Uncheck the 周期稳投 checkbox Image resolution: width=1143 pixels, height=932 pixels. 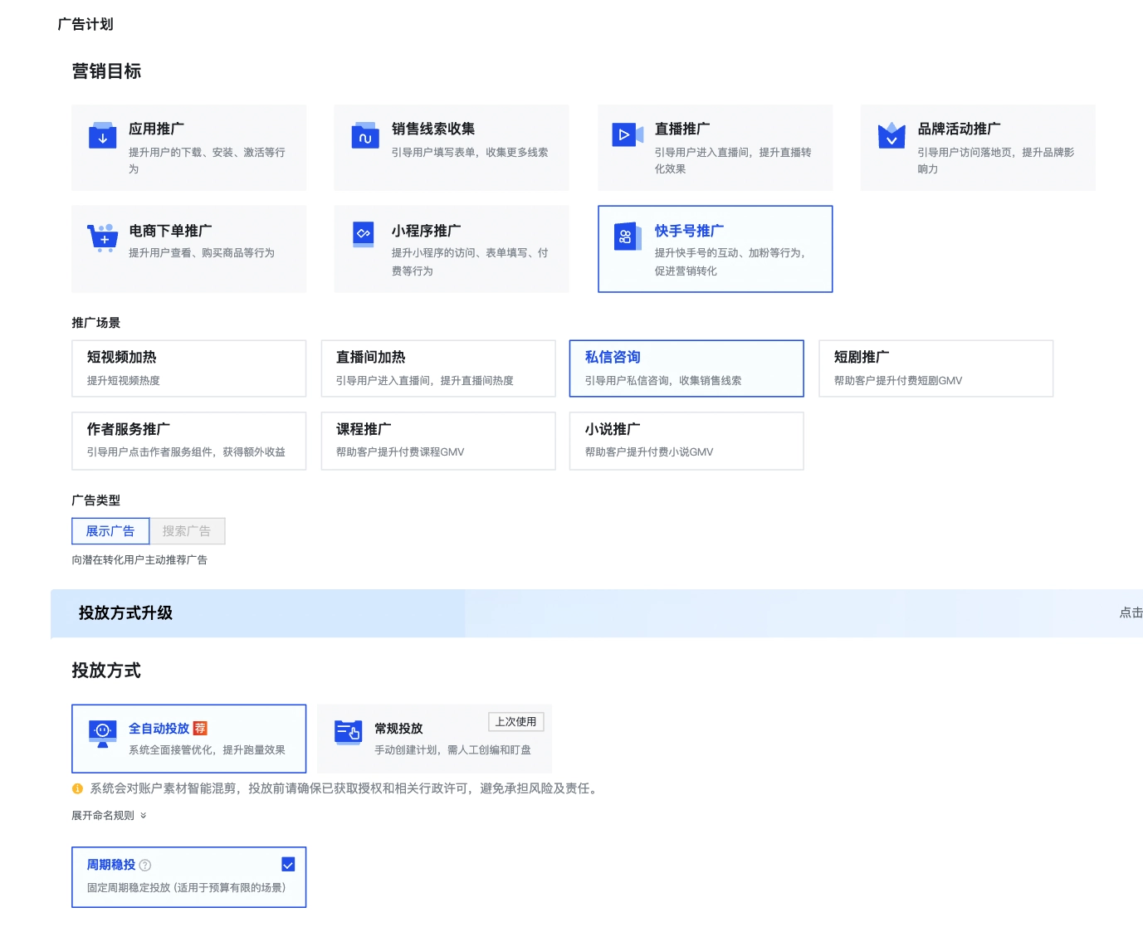pyautogui.click(x=288, y=864)
